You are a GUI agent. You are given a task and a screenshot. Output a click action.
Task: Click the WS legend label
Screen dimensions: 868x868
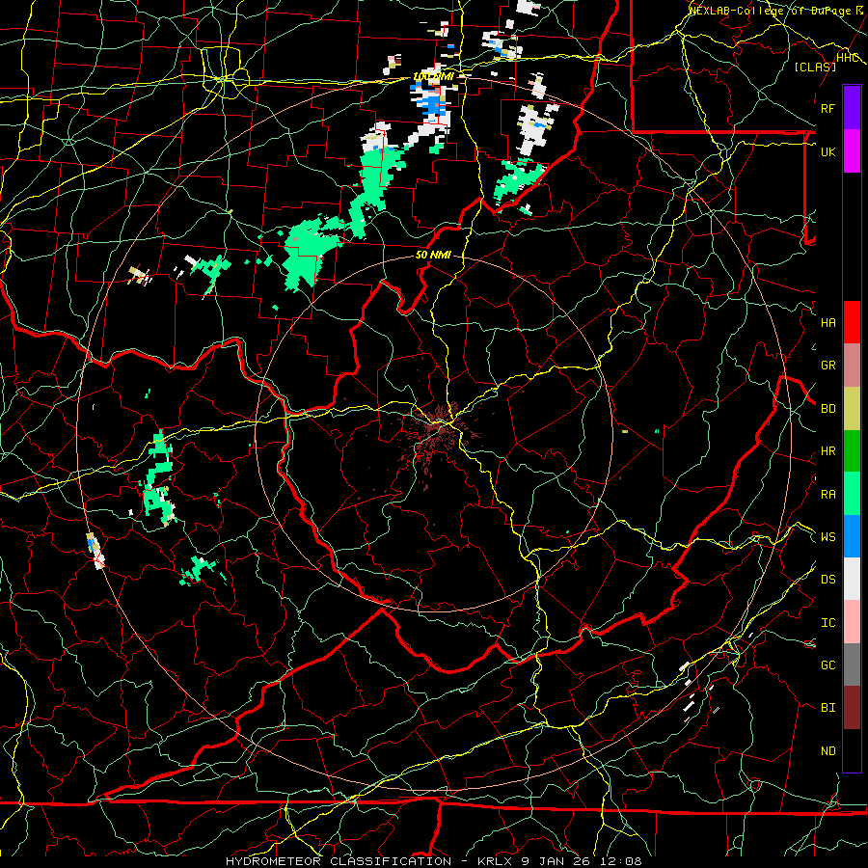pos(828,537)
